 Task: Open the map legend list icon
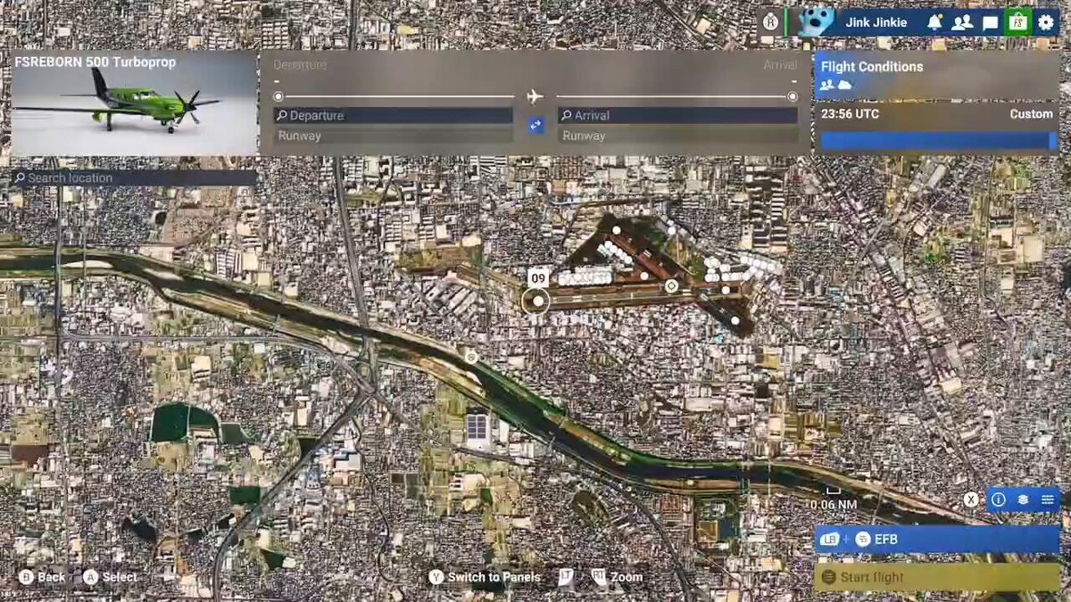1047,499
